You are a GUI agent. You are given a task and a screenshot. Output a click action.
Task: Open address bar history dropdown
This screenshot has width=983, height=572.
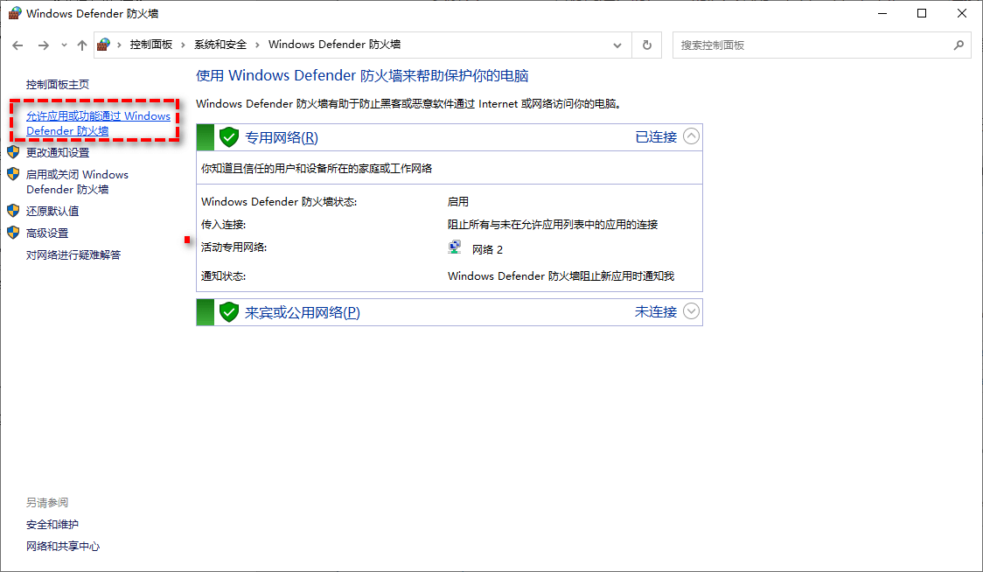[618, 45]
